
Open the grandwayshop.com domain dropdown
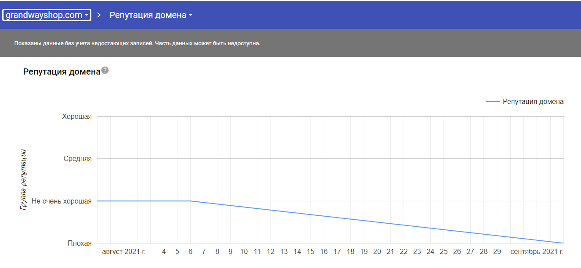click(x=47, y=15)
